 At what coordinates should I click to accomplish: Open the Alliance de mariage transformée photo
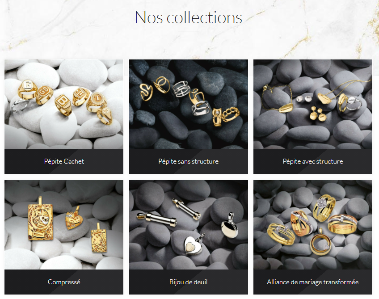point(313,225)
